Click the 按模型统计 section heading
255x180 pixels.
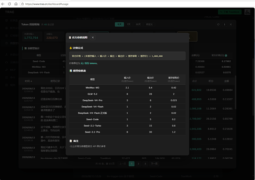click(34, 48)
